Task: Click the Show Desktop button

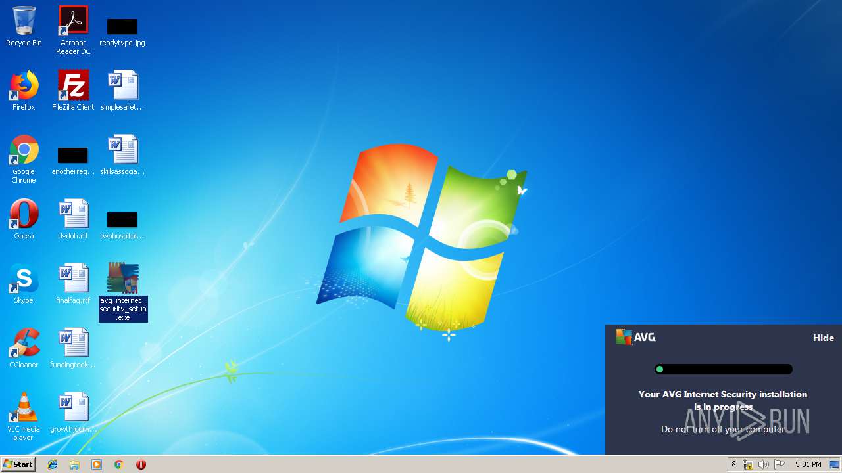Action: [834, 464]
